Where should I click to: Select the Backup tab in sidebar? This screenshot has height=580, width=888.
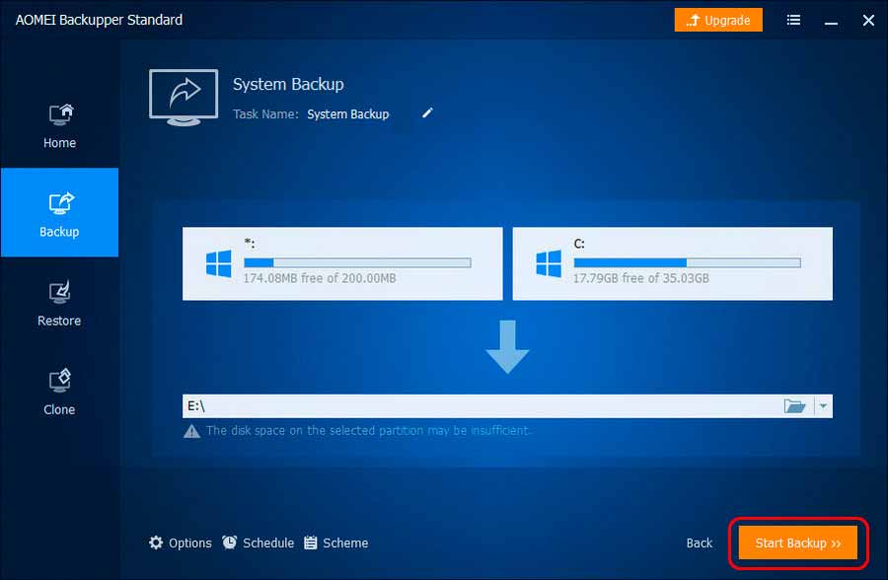tap(59, 213)
